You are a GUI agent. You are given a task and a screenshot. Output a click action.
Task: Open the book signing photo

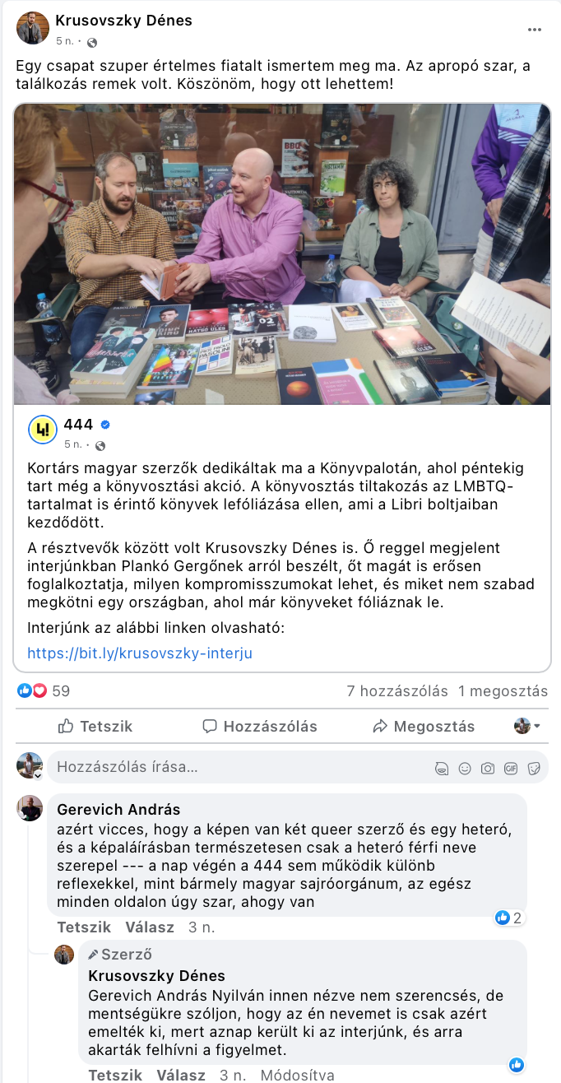282,254
